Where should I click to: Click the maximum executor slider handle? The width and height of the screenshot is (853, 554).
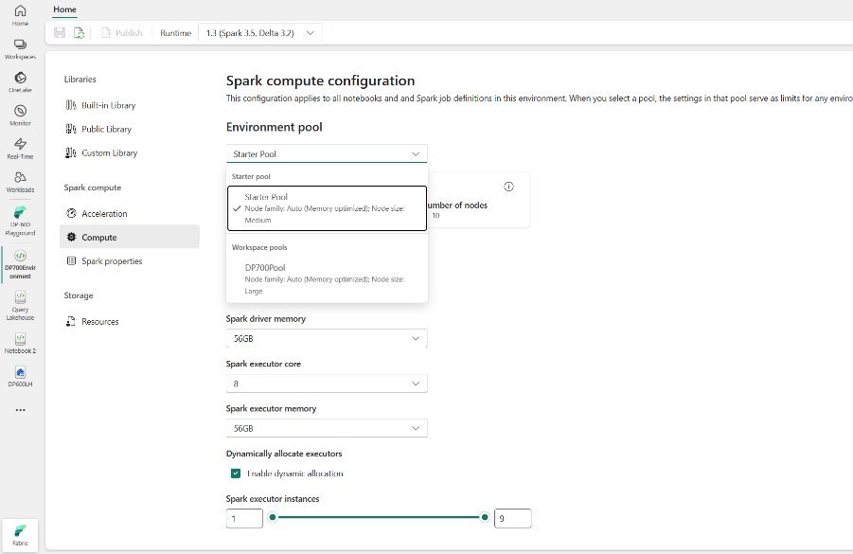[485, 517]
